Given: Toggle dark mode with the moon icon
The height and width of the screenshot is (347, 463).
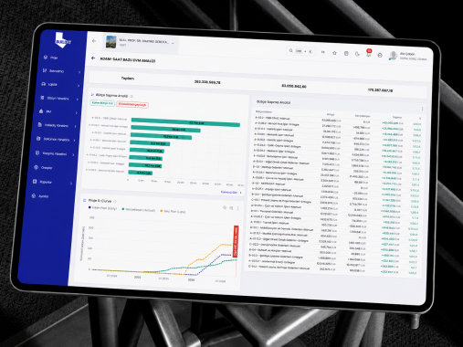Looking at the screenshot, I should click(x=357, y=54).
